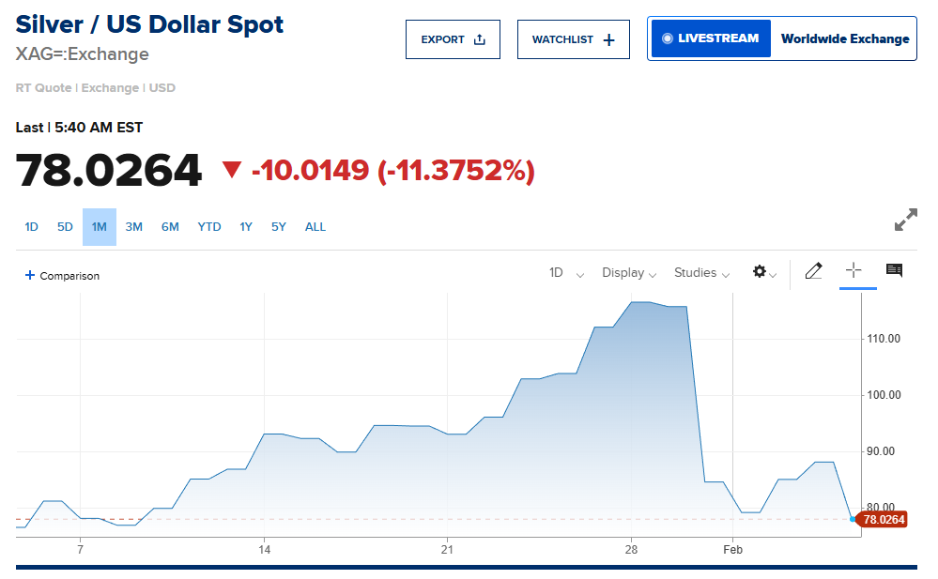Image resolution: width=938 pixels, height=579 pixels.
Task: Click the chart peak near 28
Action: click(640, 302)
